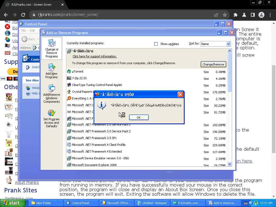Open browser extensions puzzle icon
The width and height of the screenshot is (276, 207).
(x=235, y=15)
